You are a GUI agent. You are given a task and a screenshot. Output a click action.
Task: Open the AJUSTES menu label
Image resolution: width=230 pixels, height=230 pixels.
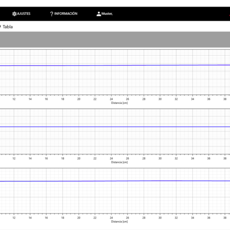[x=24, y=14]
